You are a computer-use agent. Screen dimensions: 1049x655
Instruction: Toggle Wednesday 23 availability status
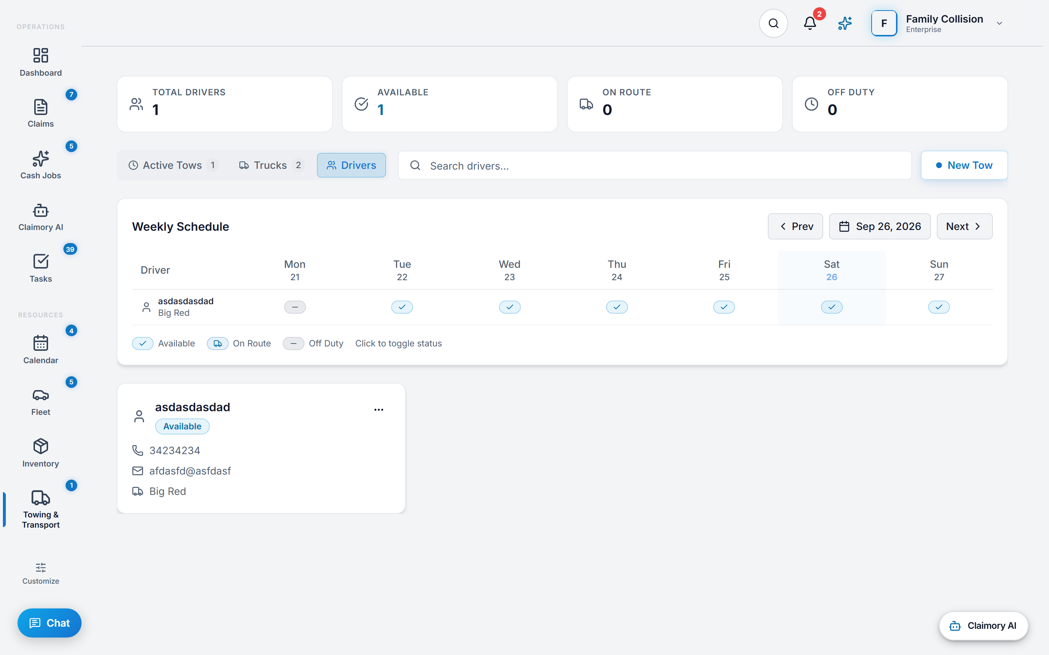point(509,307)
